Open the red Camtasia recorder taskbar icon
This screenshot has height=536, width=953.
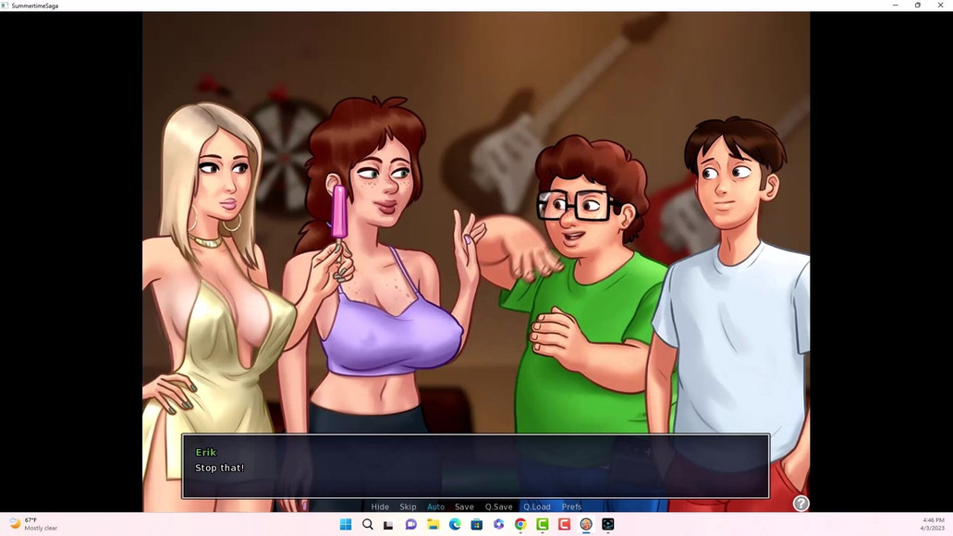(564, 524)
